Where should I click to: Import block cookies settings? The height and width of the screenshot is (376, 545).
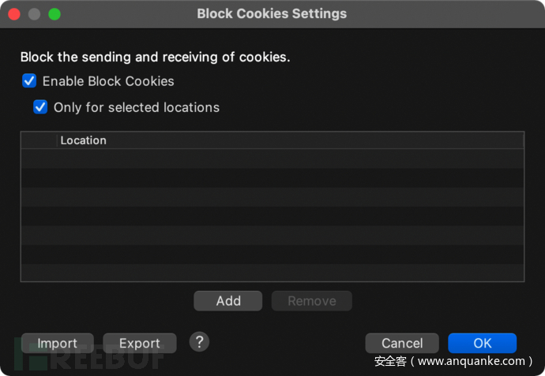coord(57,343)
